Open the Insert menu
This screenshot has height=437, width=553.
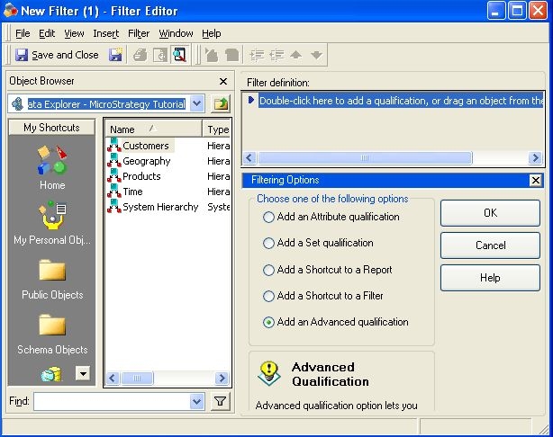[105, 33]
